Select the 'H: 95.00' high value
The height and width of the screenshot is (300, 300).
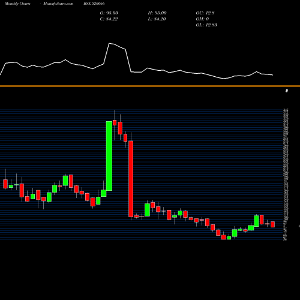pyautogui.click(x=157, y=13)
